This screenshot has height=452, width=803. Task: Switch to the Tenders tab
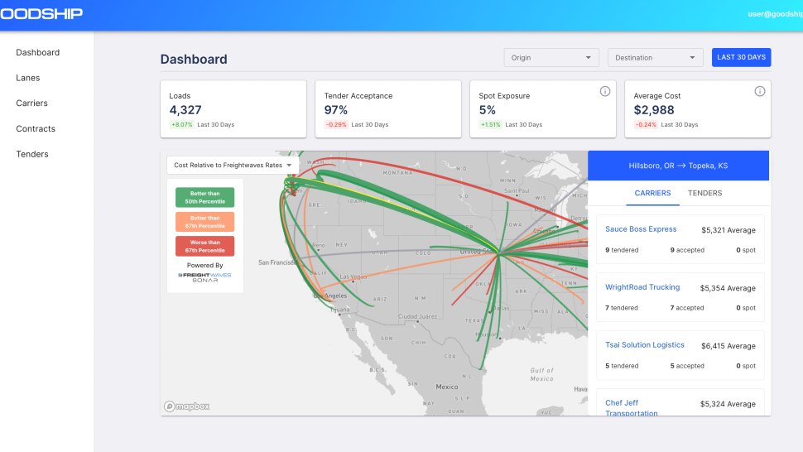coord(704,193)
